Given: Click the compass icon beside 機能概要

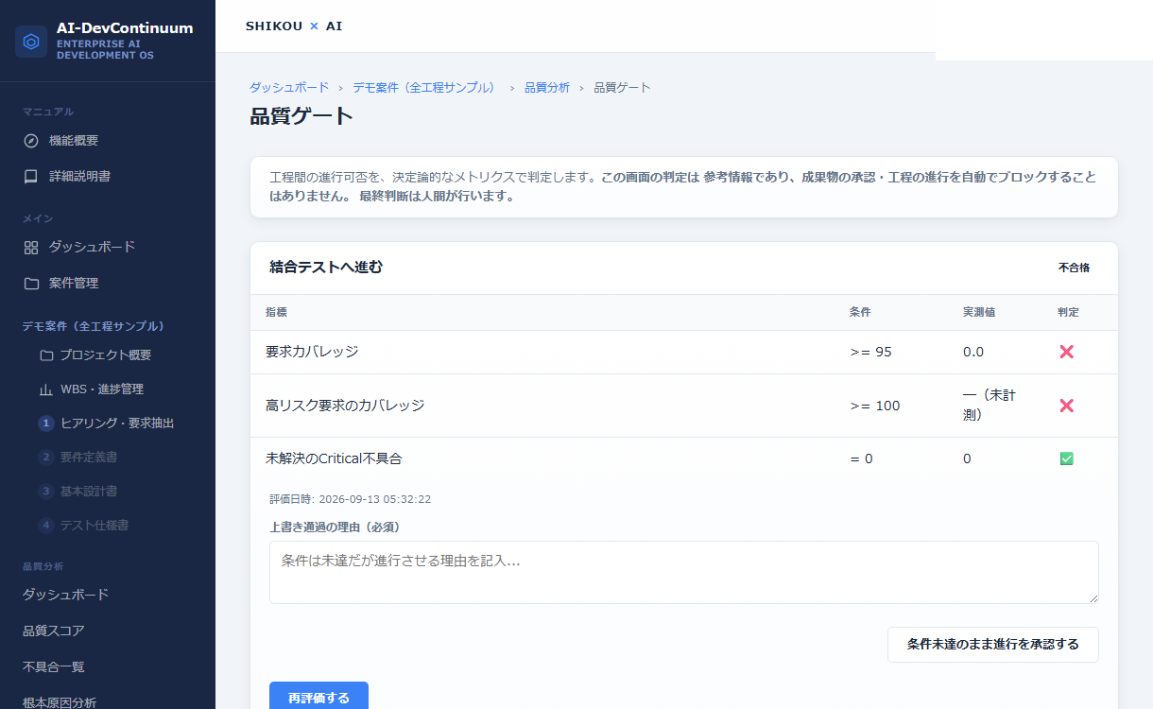Looking at the screenshot, I should click(31, 141).
